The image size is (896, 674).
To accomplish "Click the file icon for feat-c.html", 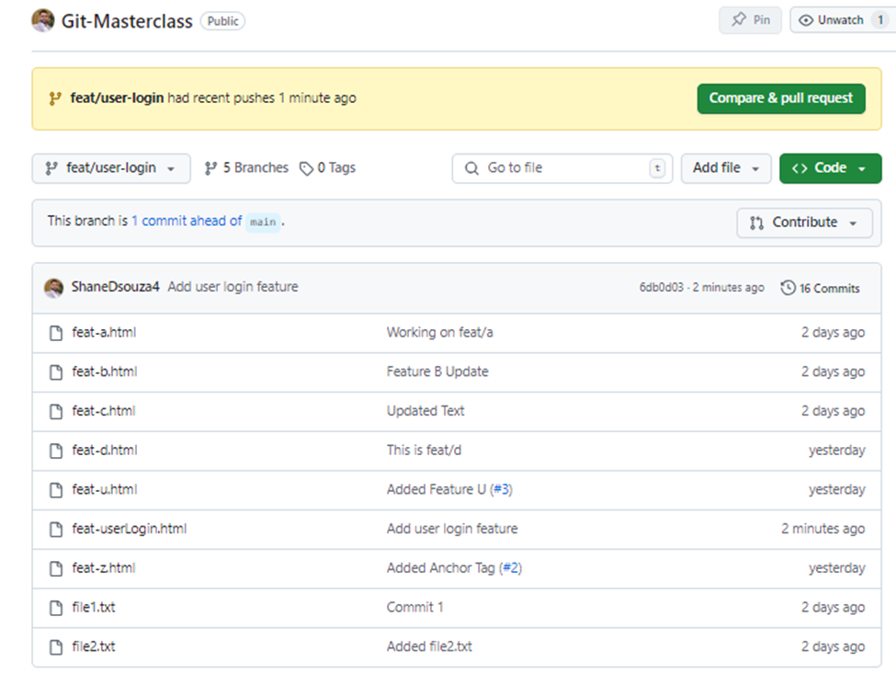I will (56, 412).
